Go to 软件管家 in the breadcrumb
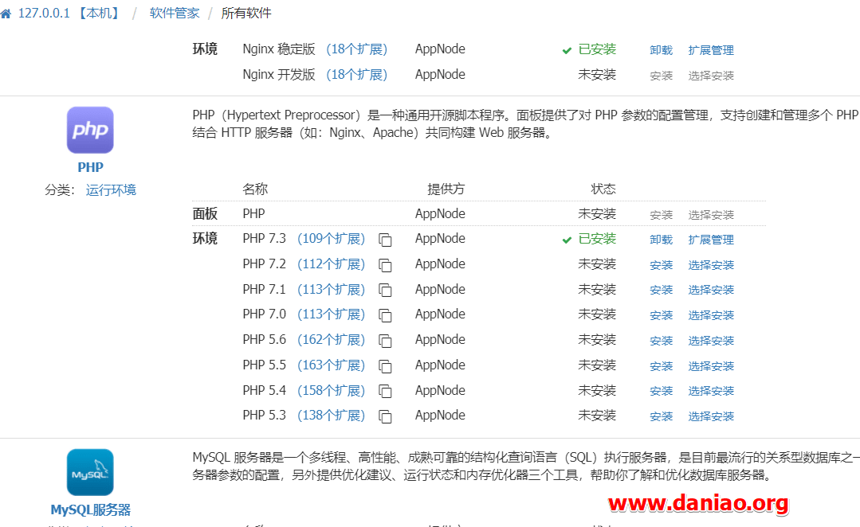Screen dimensions: 860x527 (175, 14)
